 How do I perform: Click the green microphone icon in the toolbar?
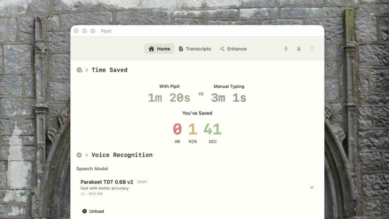286,49
